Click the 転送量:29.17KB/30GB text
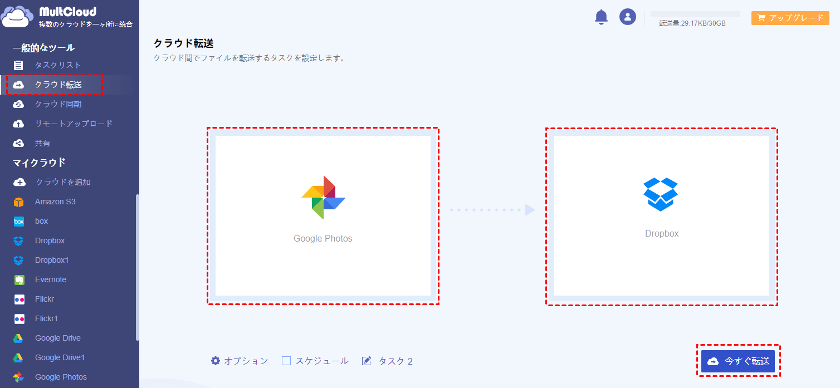The image size is (840, 388). click(692, 23)
